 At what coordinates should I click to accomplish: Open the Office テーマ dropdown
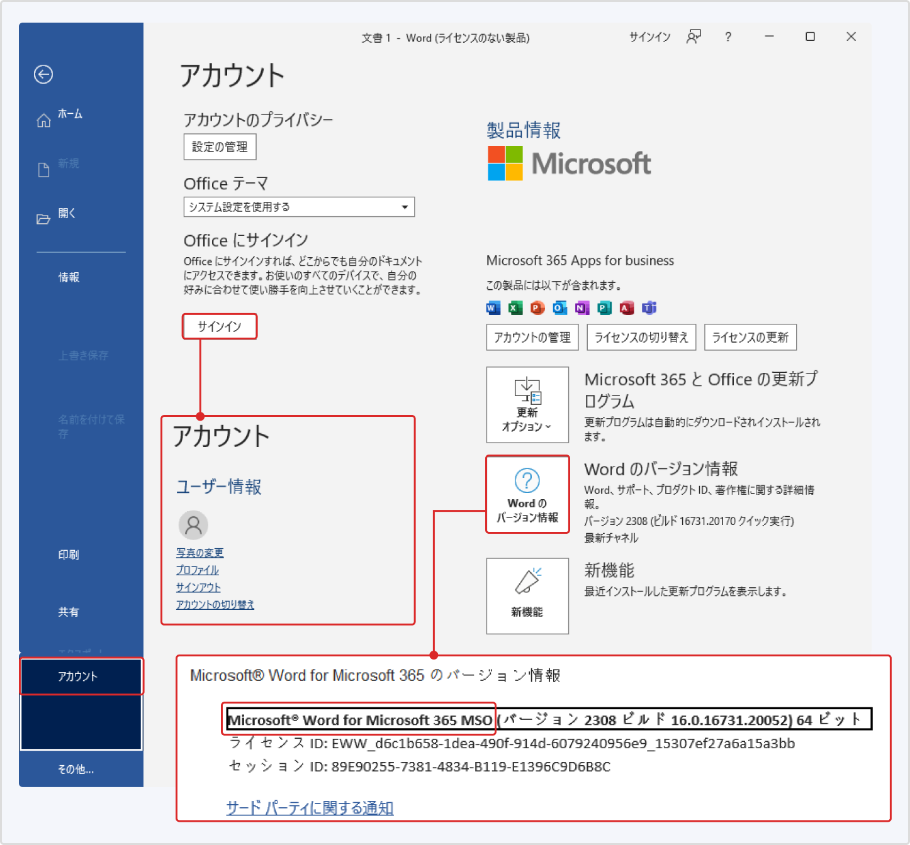pos(405,207)
